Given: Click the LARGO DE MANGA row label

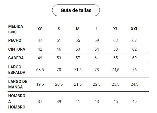Looking at the screenshot, I should [18, 84].
